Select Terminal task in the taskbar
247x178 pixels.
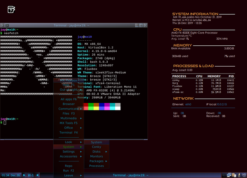point(130,175)
